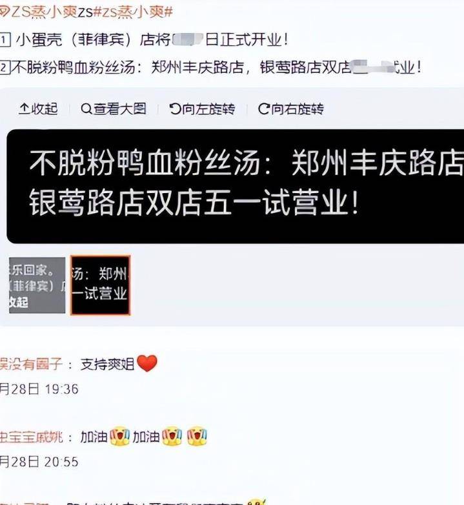464x505 pixels.
Task: Click the last crying emoji in the 加油 comment
Action: tap(197, 437)
